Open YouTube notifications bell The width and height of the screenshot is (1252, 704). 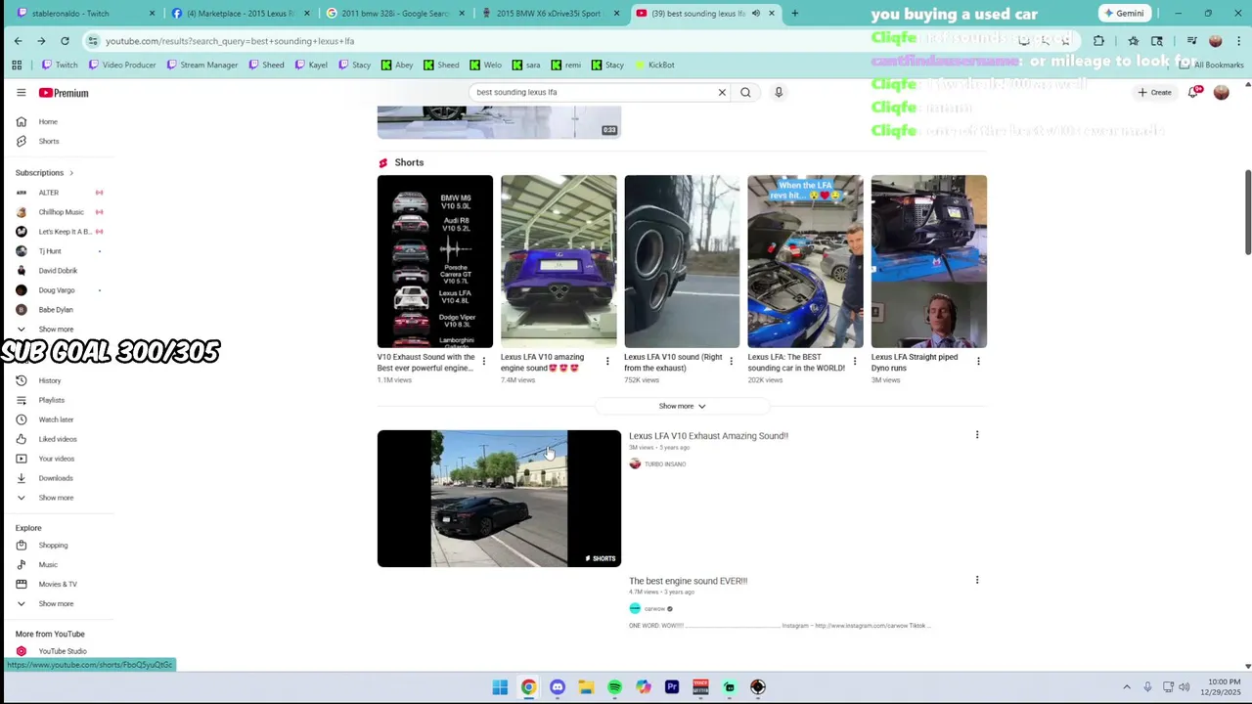point(1193,92)
